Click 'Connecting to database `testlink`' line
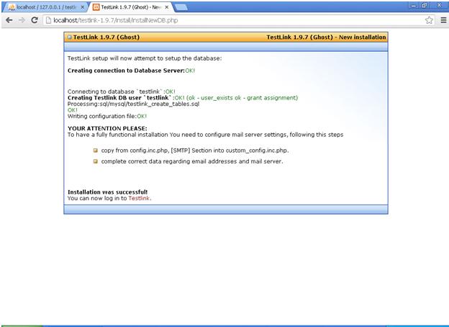The width and height of the screenshot is (449, 327). [x=121, y=91]
